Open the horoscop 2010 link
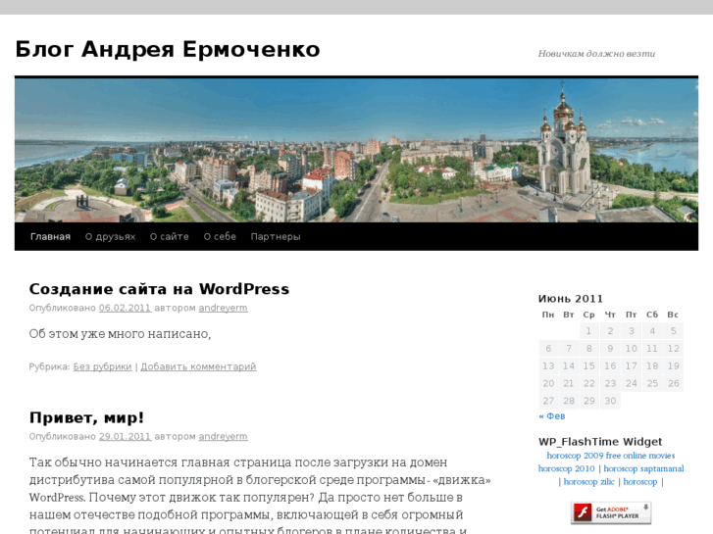 pos(566,468)
